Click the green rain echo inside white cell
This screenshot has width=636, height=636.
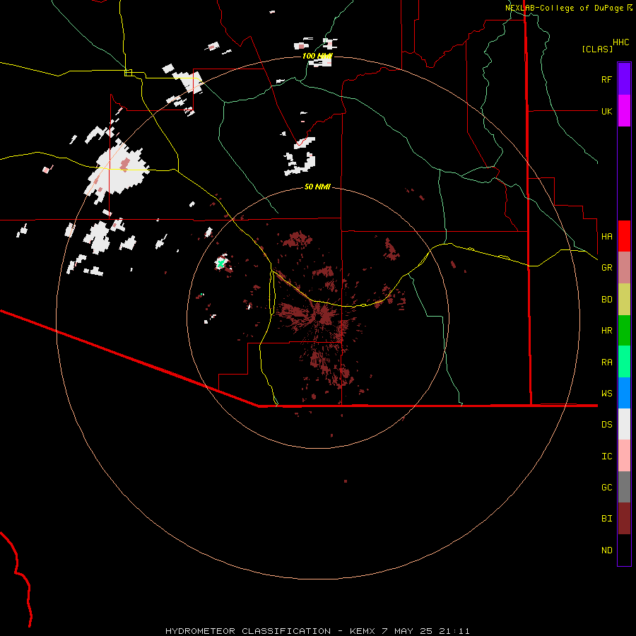click(220, 264)
